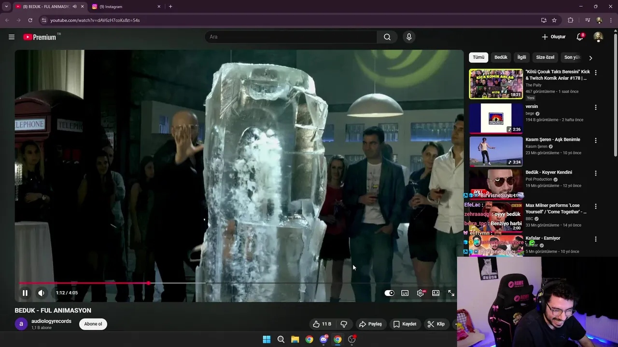Reload the page
The width and height of the screenshot is (618, 347).
point(30,20)
